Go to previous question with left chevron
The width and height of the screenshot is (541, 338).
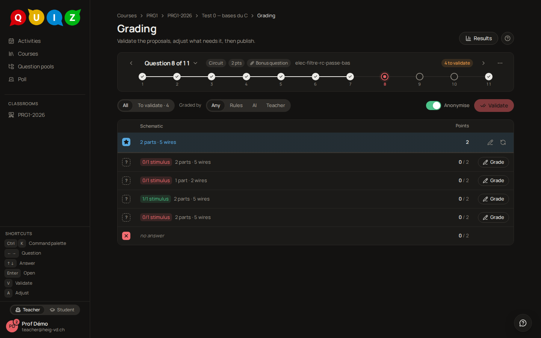131,63
